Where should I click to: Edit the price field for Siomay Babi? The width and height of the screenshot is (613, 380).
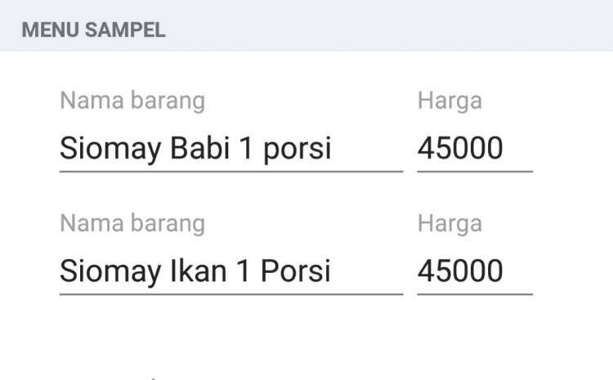coord(475,149)
